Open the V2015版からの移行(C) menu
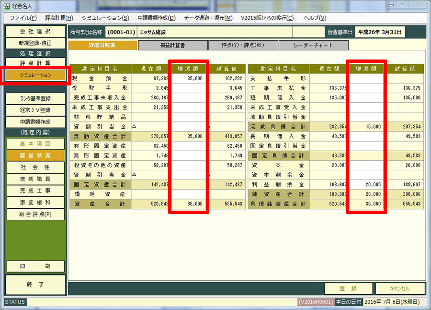The height and width of the screenshot is (310, 431). [267, 18]
